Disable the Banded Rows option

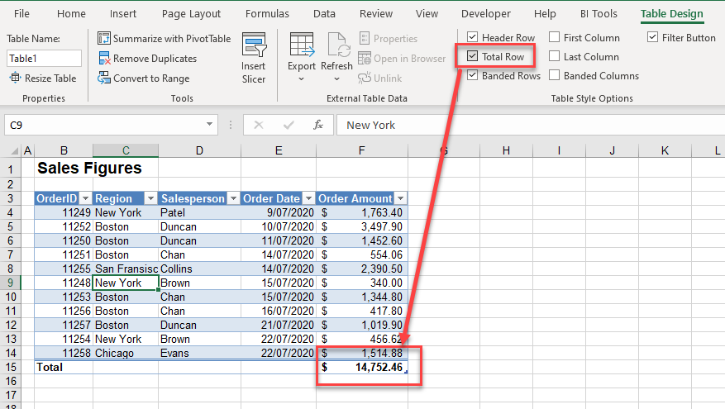click(472, 76)
